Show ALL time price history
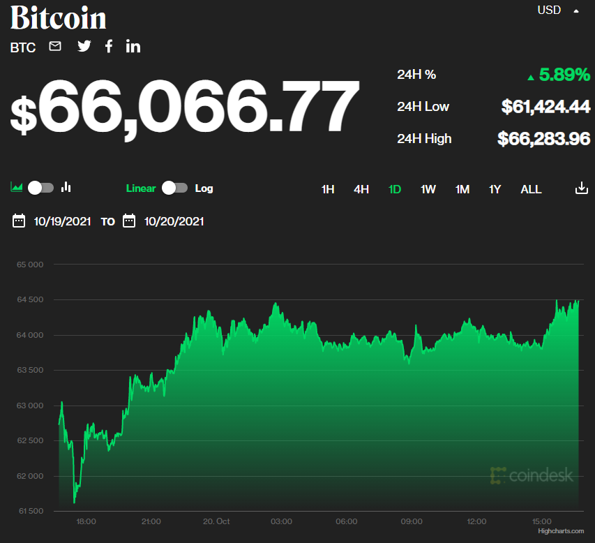Viewport: 595px width, 543px height. (x=531, y=189)
